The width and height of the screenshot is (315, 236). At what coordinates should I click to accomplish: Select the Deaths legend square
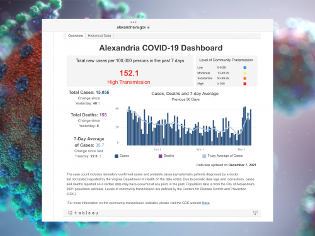pyautogui.click(x=161, y=156)
